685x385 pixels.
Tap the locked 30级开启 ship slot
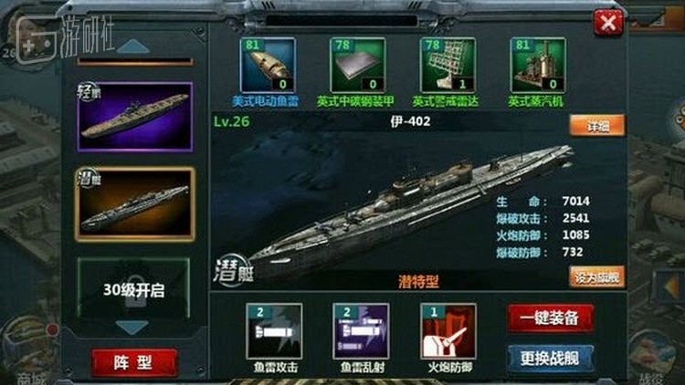tap(133, 288)
